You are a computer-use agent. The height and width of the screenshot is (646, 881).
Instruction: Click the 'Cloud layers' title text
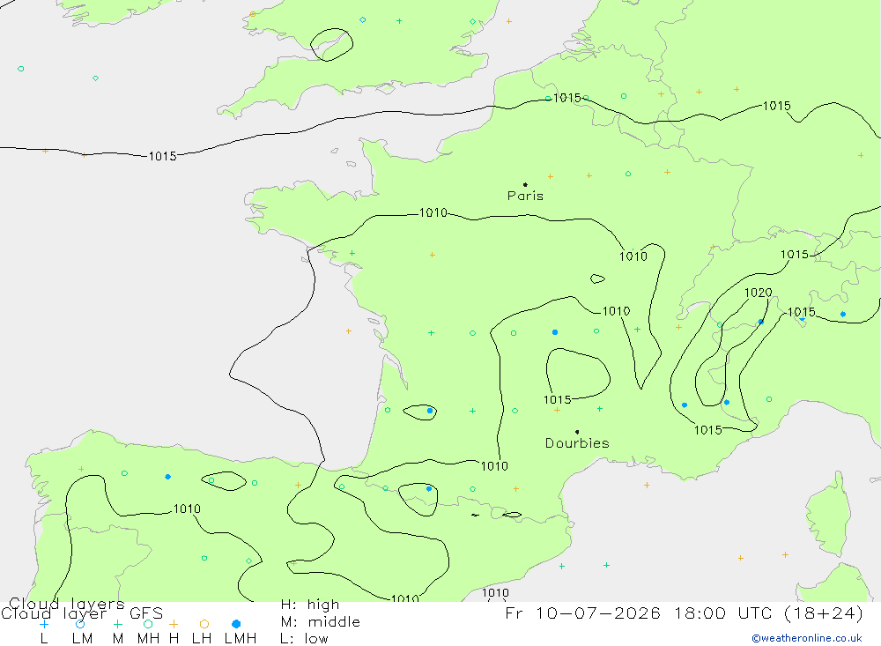tap(66, 604)
